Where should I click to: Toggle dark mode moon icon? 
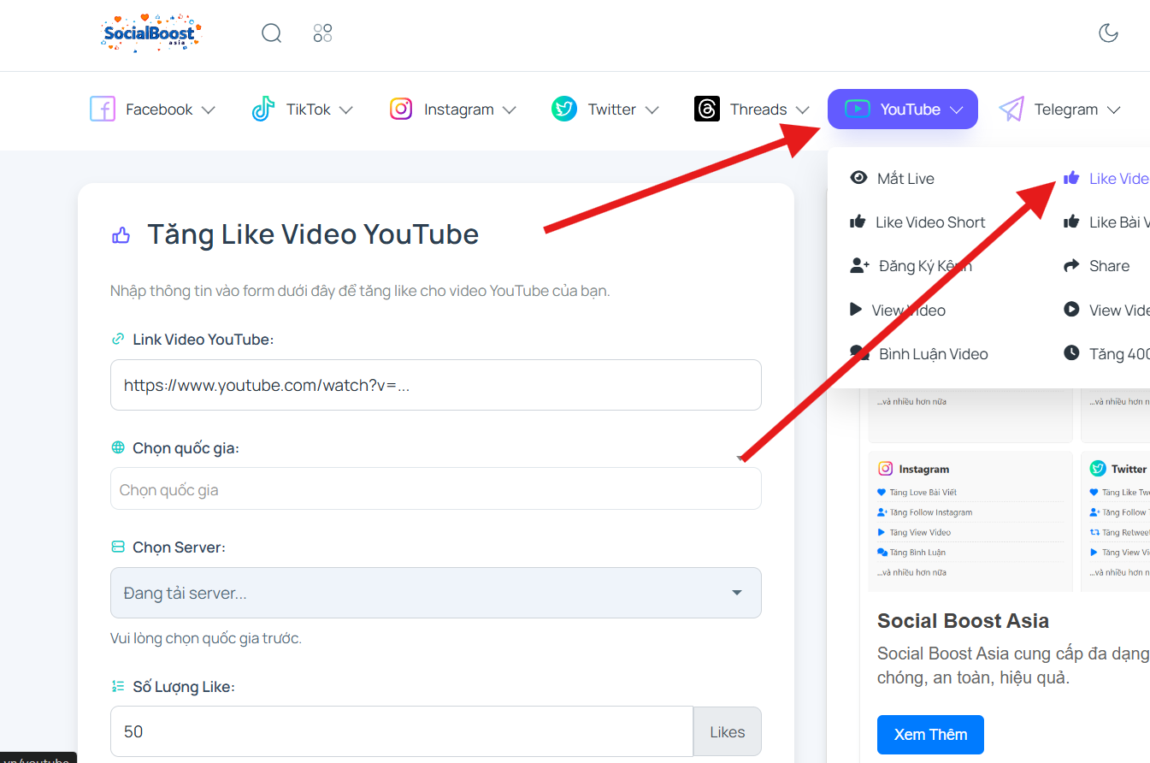1108,33
